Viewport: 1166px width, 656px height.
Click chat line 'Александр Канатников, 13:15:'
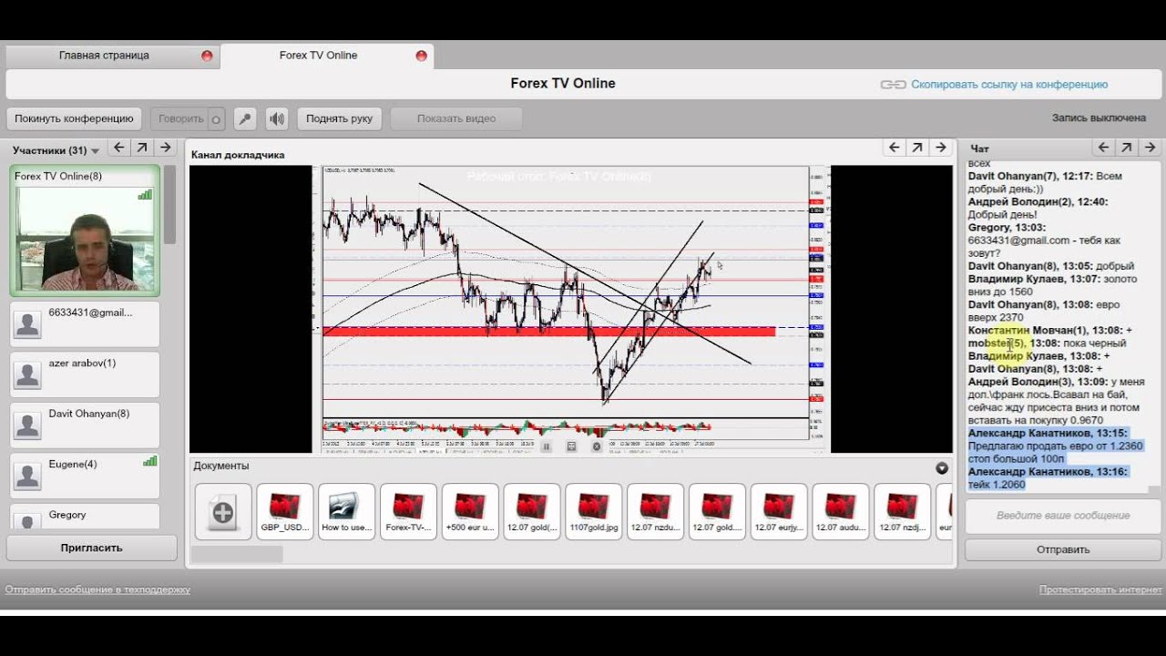click(1048, 434)
